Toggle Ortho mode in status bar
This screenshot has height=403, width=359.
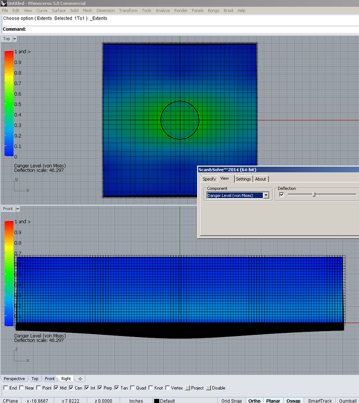click(254, 400)
